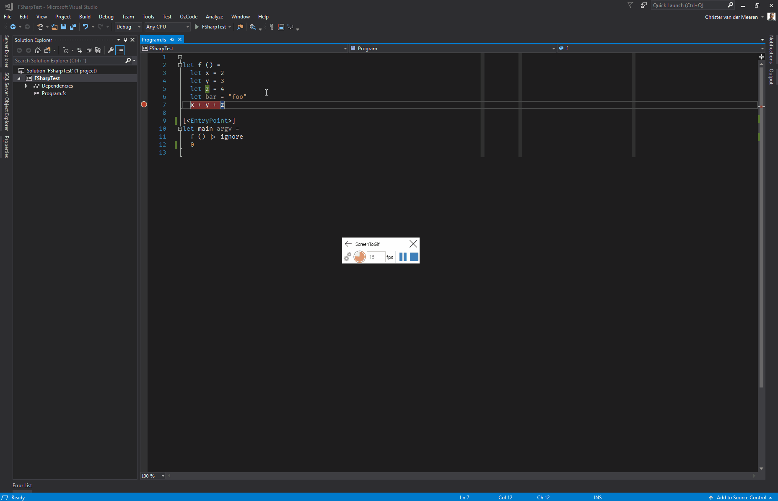Click the Navigate Backward arrow icon
778x501 pixels.
(13, 27)
